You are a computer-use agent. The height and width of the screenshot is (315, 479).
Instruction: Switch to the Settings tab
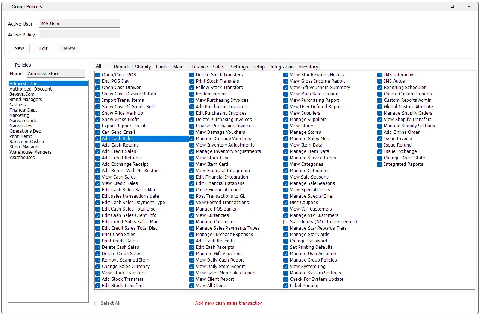[239, 67]
